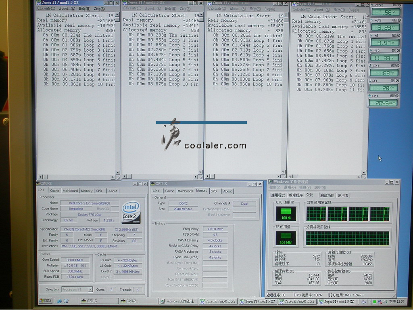Switch to 使用者 tab in Task Manager
This screenshot has height=310, width=413.
(x=343, y=195)
